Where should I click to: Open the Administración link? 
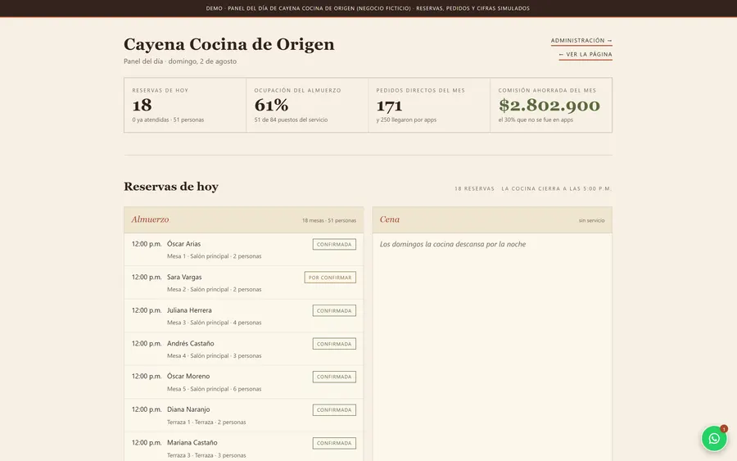pos(581,41)
